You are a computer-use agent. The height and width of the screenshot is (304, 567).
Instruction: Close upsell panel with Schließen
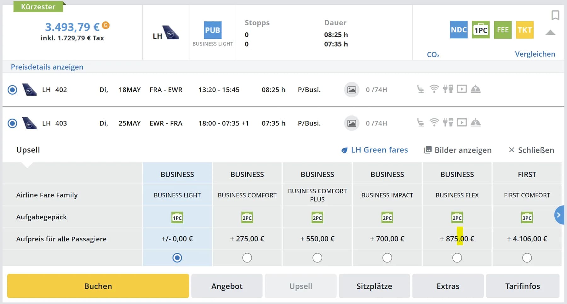tap(531, 150)
